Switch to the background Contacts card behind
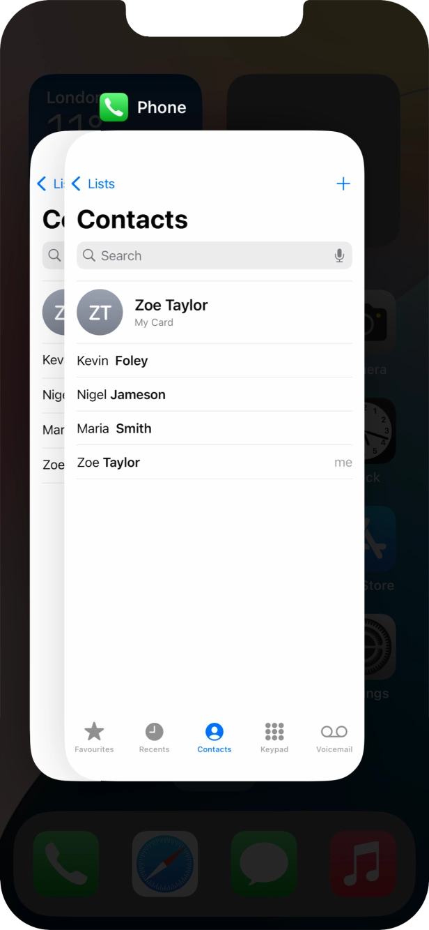429x930 pixels. tap(47, 453)
